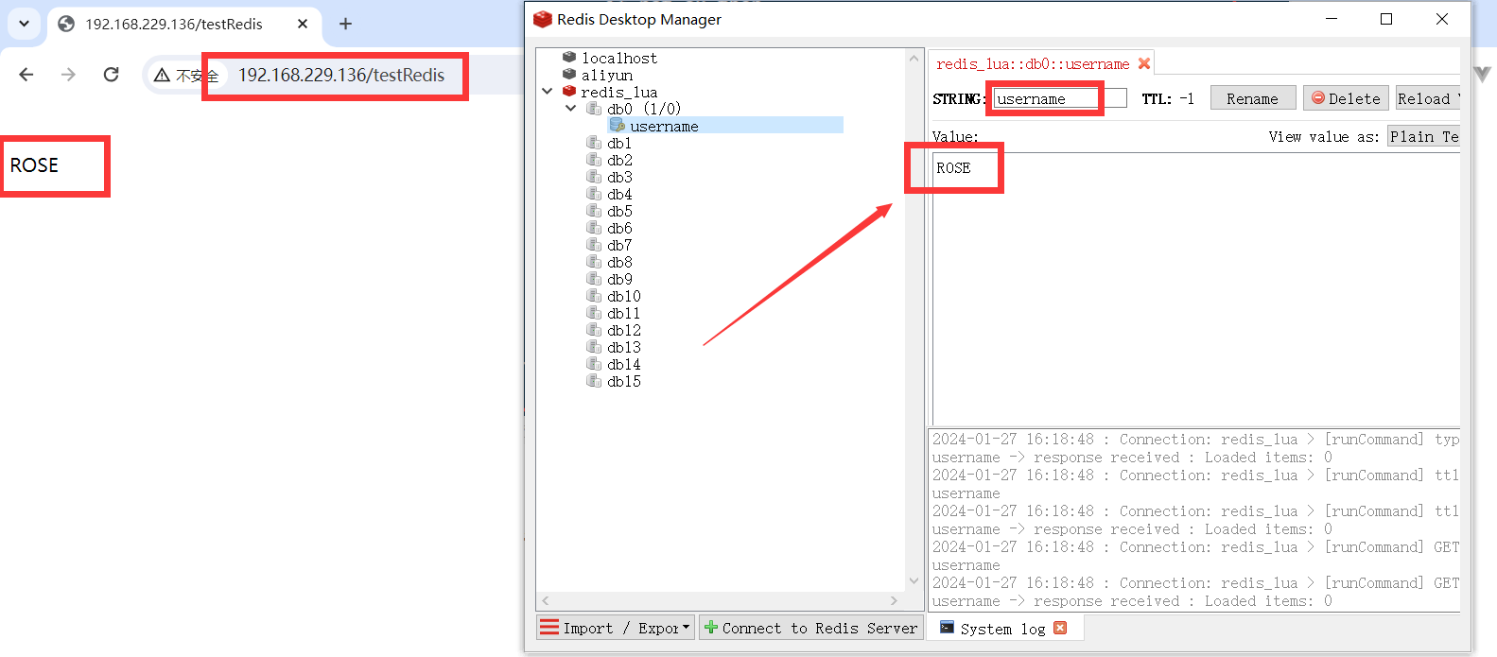Click Connect to Redis Server button
This screenshot has height=657, width=1497.
coord(810,628)
